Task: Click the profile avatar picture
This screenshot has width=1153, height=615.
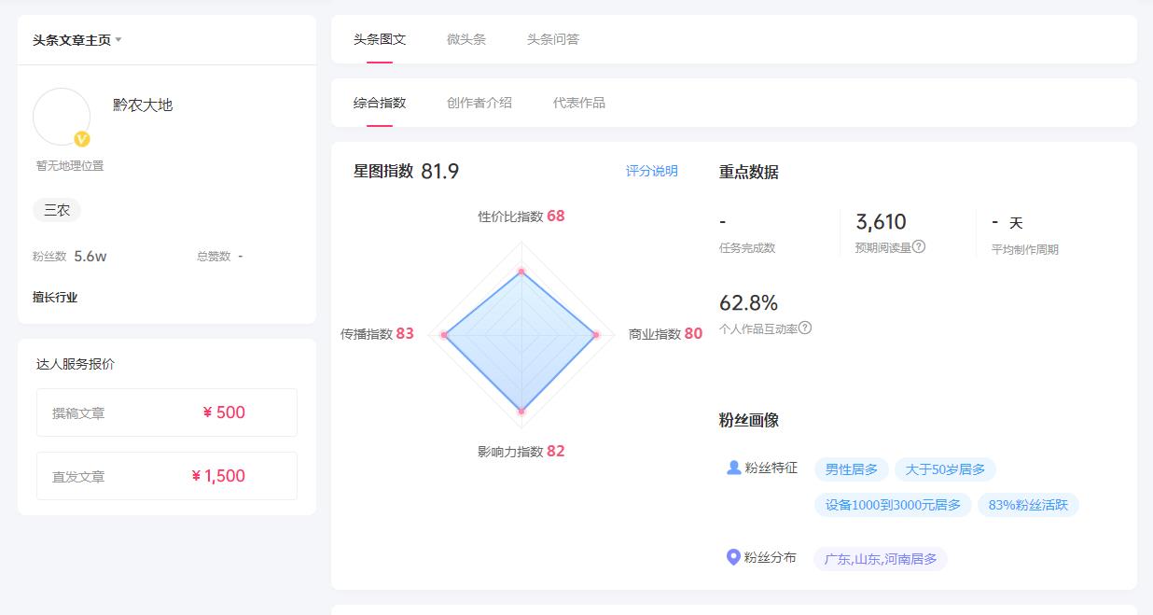Action: point(62,116)
